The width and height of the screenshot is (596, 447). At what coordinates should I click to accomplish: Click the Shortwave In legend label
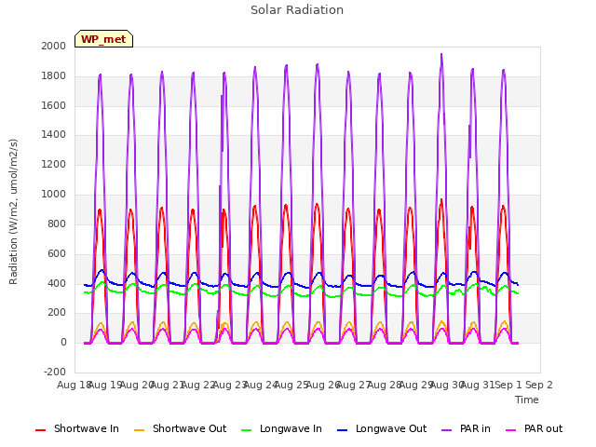pyautogui.click(x=87, y=428)
